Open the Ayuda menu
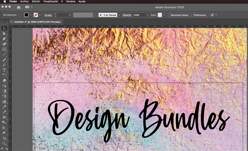Image resolution: width=248 pixels, height=151 pixels. click(82, 2)
